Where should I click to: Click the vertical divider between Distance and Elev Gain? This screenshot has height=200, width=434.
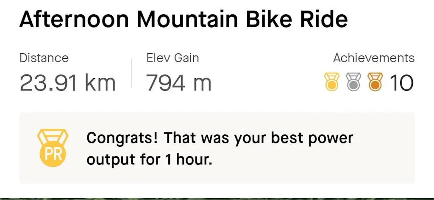[131, 73]
